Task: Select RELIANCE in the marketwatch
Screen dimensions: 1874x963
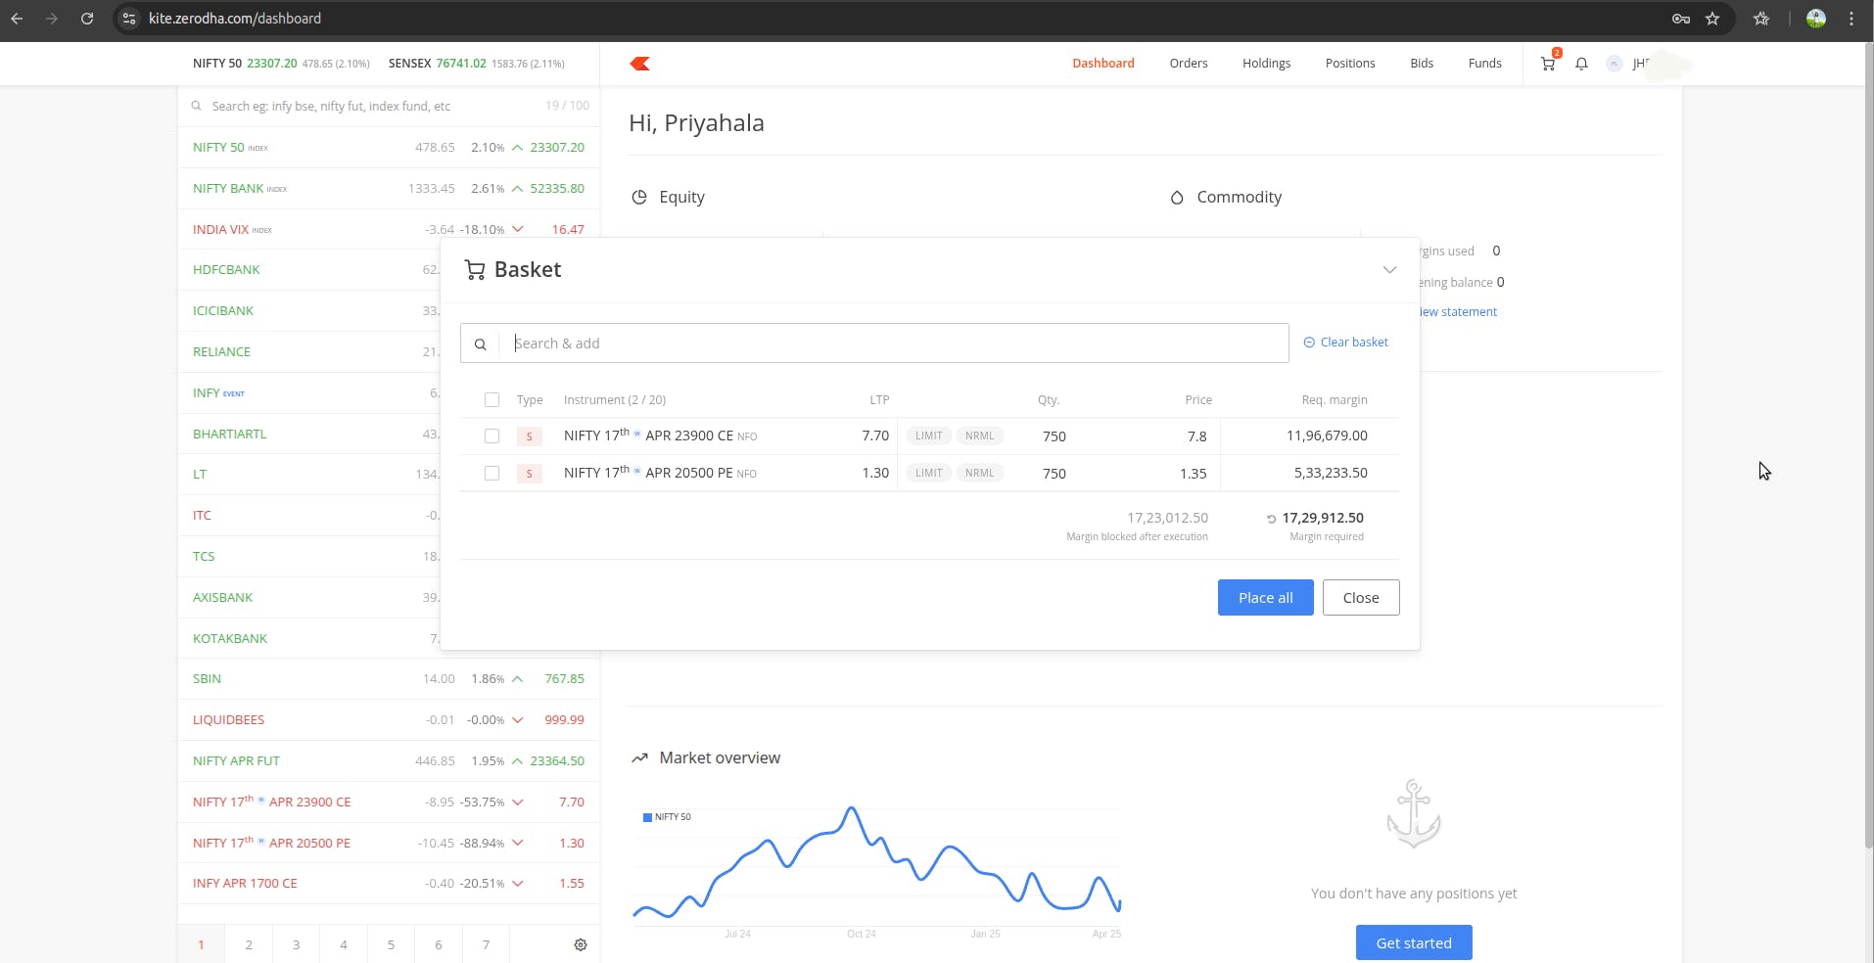Action: tap(221, 352)
